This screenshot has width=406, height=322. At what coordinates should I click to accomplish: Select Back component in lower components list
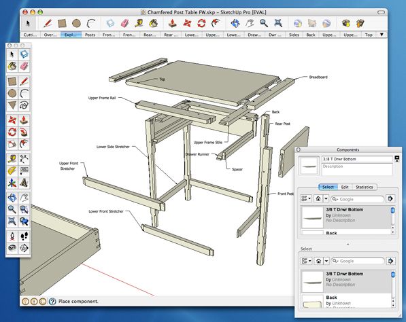346,300
